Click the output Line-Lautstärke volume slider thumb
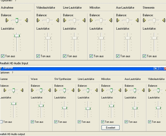166x136 pixels. click(88, 109)
